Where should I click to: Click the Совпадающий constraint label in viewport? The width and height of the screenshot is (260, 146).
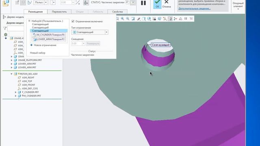[161, 45]
